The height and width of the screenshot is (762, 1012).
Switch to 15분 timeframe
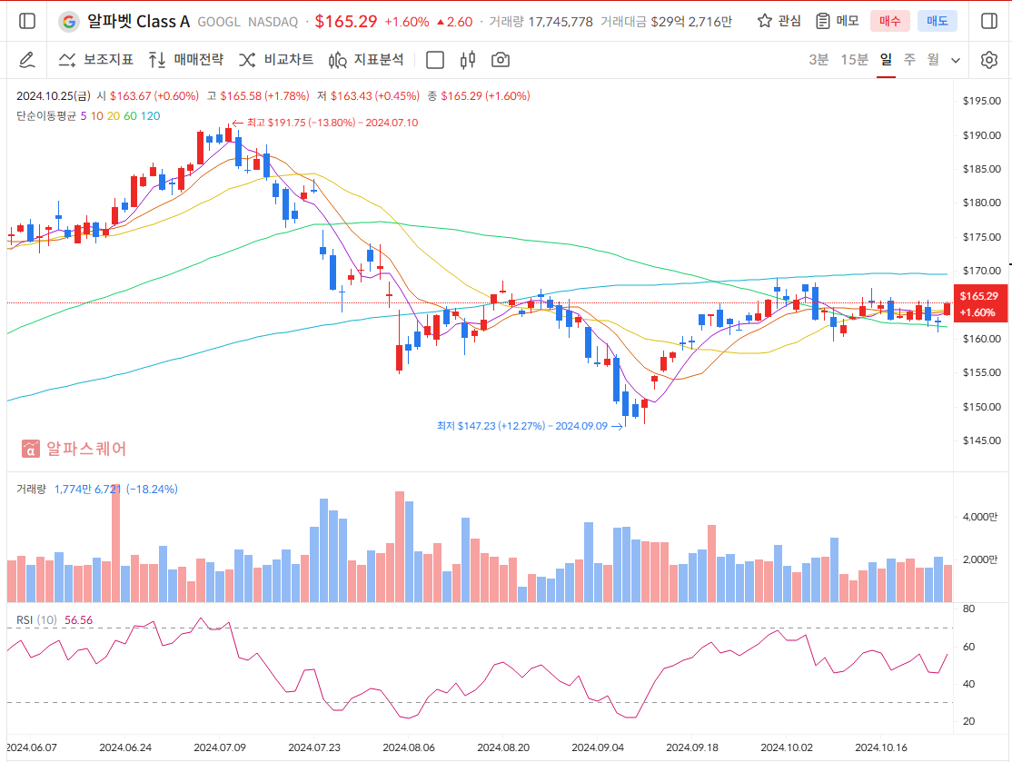click(855, 60)
